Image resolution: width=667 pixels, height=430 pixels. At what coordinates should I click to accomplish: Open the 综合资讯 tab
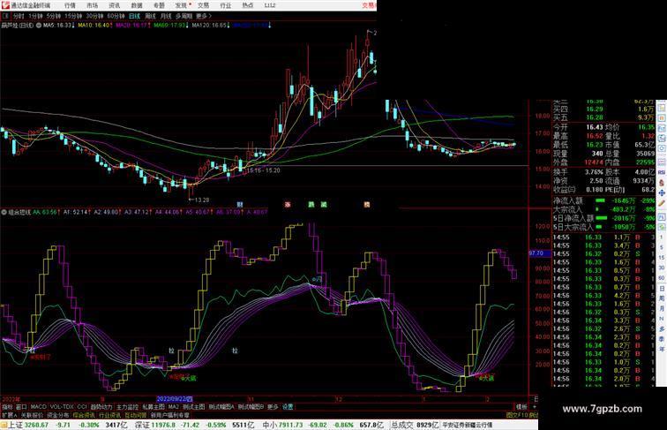coord(84,415)
